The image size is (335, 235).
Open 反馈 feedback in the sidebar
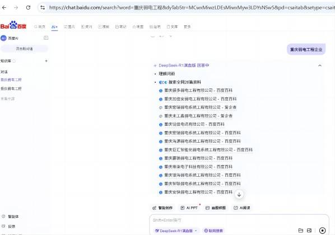tap(8, 226)
